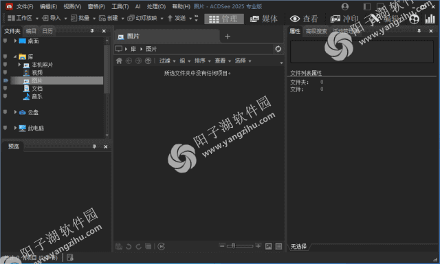The image size is (440, 264).
Task: Open the AI menu
Action: point(137,6)
